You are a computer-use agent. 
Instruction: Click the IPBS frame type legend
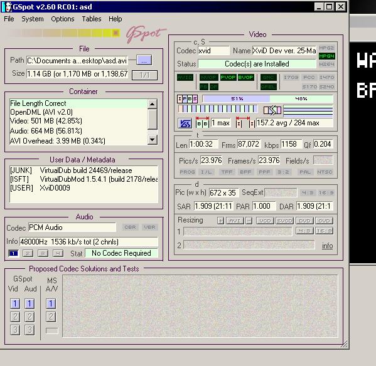point(188,98)
